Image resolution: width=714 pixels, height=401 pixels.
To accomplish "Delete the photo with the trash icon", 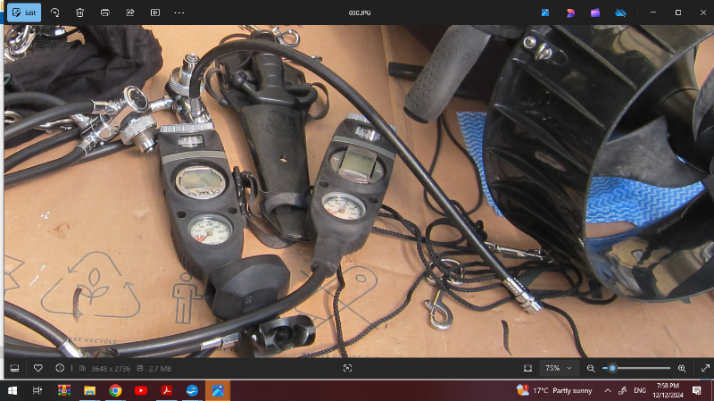I will (80, 13).
